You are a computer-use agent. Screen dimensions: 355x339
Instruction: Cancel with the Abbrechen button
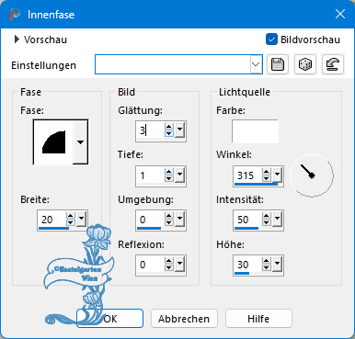tap(184, 319)
